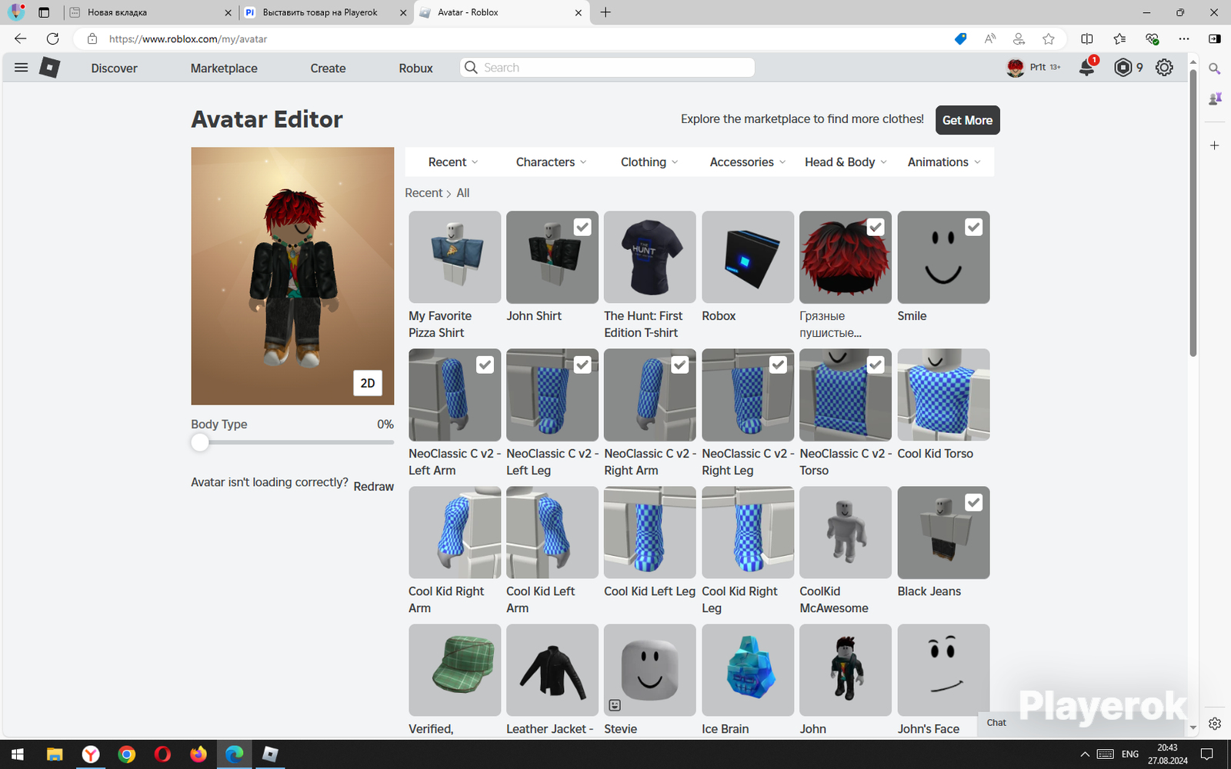This screenshot has width=1231, height=769.
Task: Open the browser more options menu
Action: click(x=1184, y=38)
